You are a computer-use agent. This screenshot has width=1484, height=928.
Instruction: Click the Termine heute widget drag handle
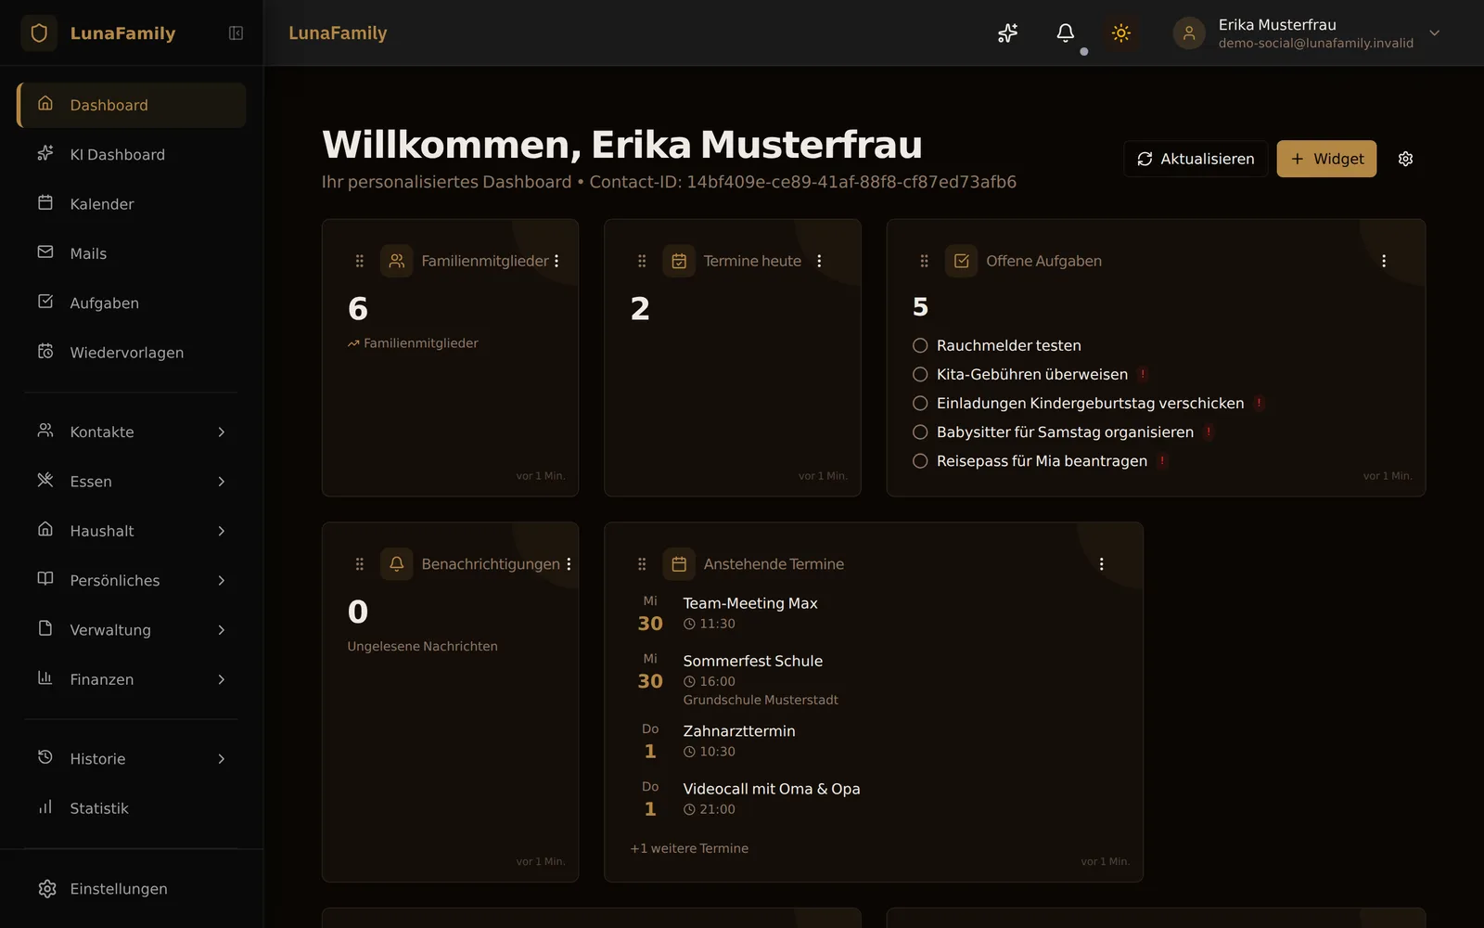(642, 262)
